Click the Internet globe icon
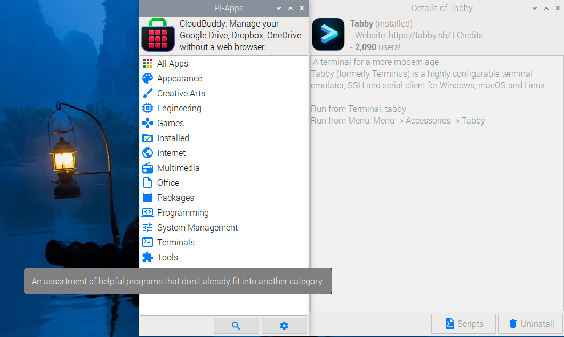This screenshot has height=337, width=564. click(x=148, y=153)
